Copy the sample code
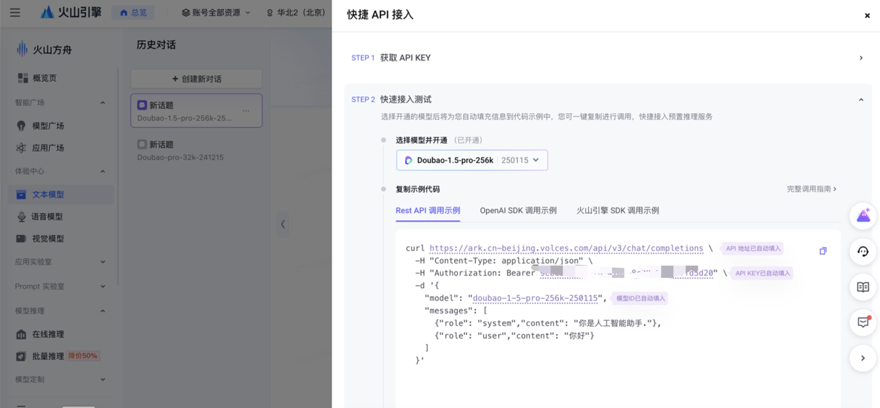The width and height of the screenshot is (880, 408). (x=823, y=251)
